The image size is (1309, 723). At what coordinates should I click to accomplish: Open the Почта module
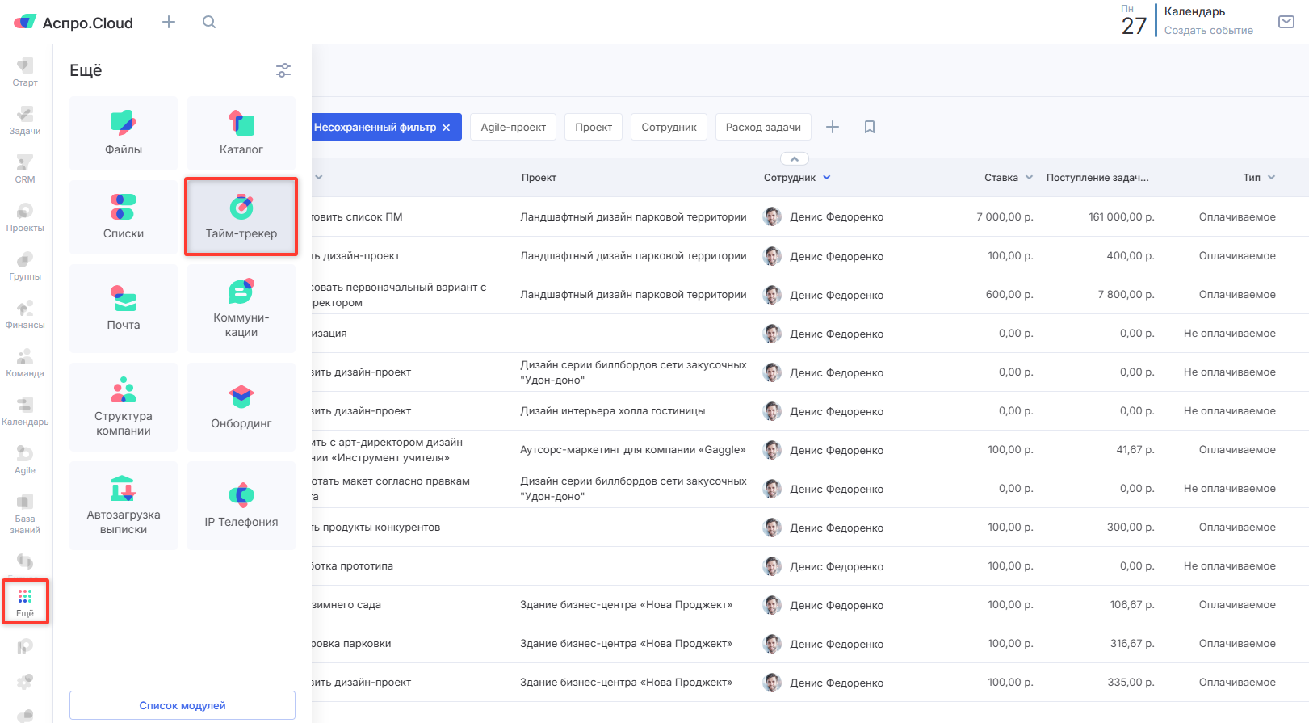point(124,309)
